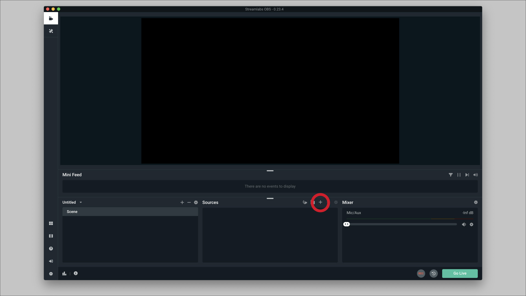Toggle the replay buffer button
526x296 pixels.
tap(434, 274)
